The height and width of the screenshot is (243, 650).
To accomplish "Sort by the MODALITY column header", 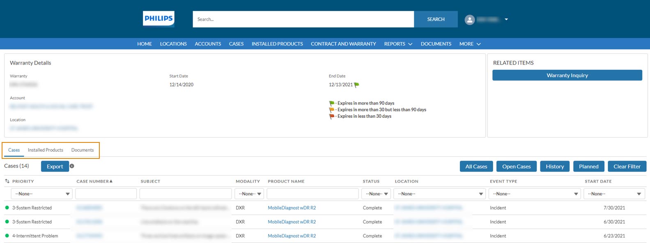I will 248,181.
